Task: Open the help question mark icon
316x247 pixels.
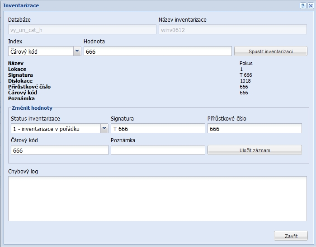Action: [303, 5]
